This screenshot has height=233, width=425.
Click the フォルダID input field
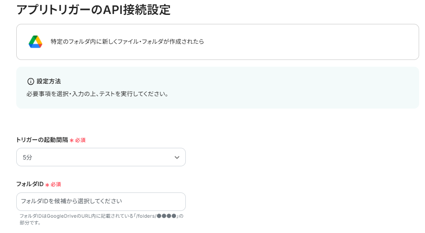pos(101,201)
